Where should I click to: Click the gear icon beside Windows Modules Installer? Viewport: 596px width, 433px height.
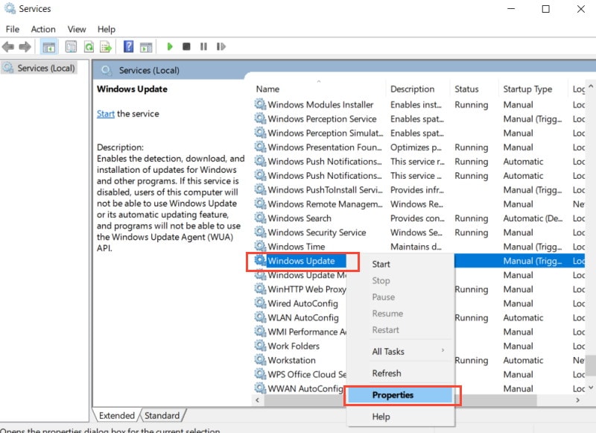[x=260, y=104]
